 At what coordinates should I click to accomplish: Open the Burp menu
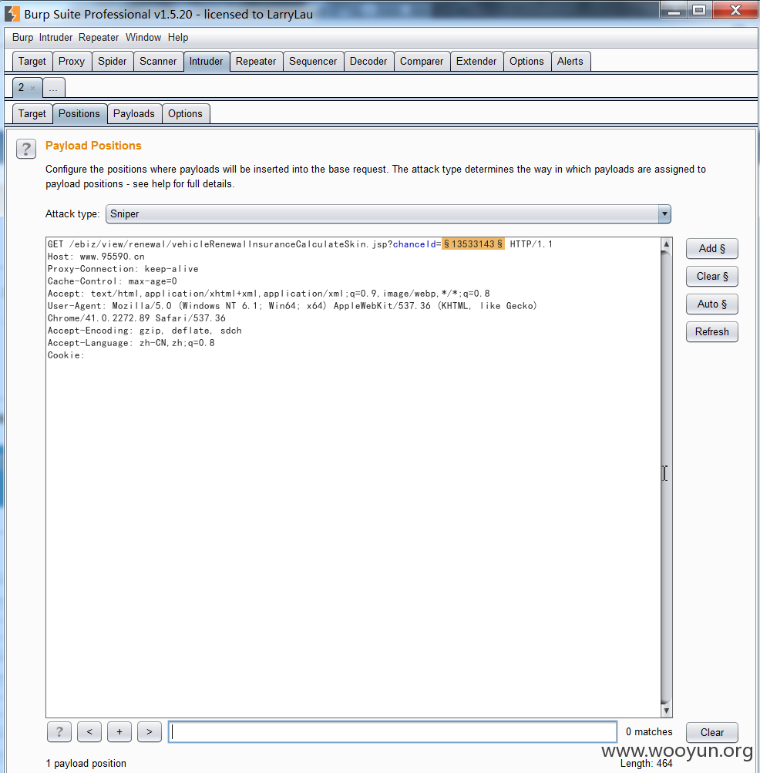(22, 38)
